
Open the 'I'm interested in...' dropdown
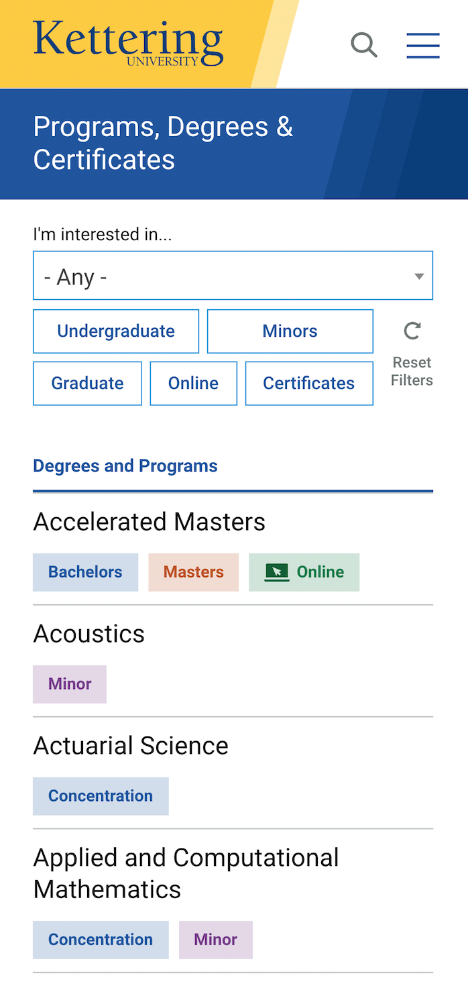coord(233,275)
